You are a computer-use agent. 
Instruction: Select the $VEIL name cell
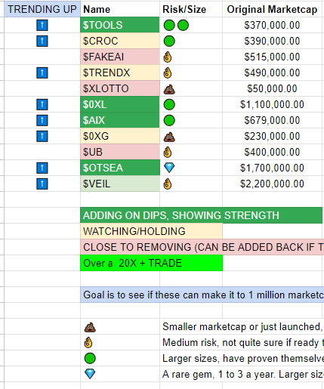click(120, 184)
